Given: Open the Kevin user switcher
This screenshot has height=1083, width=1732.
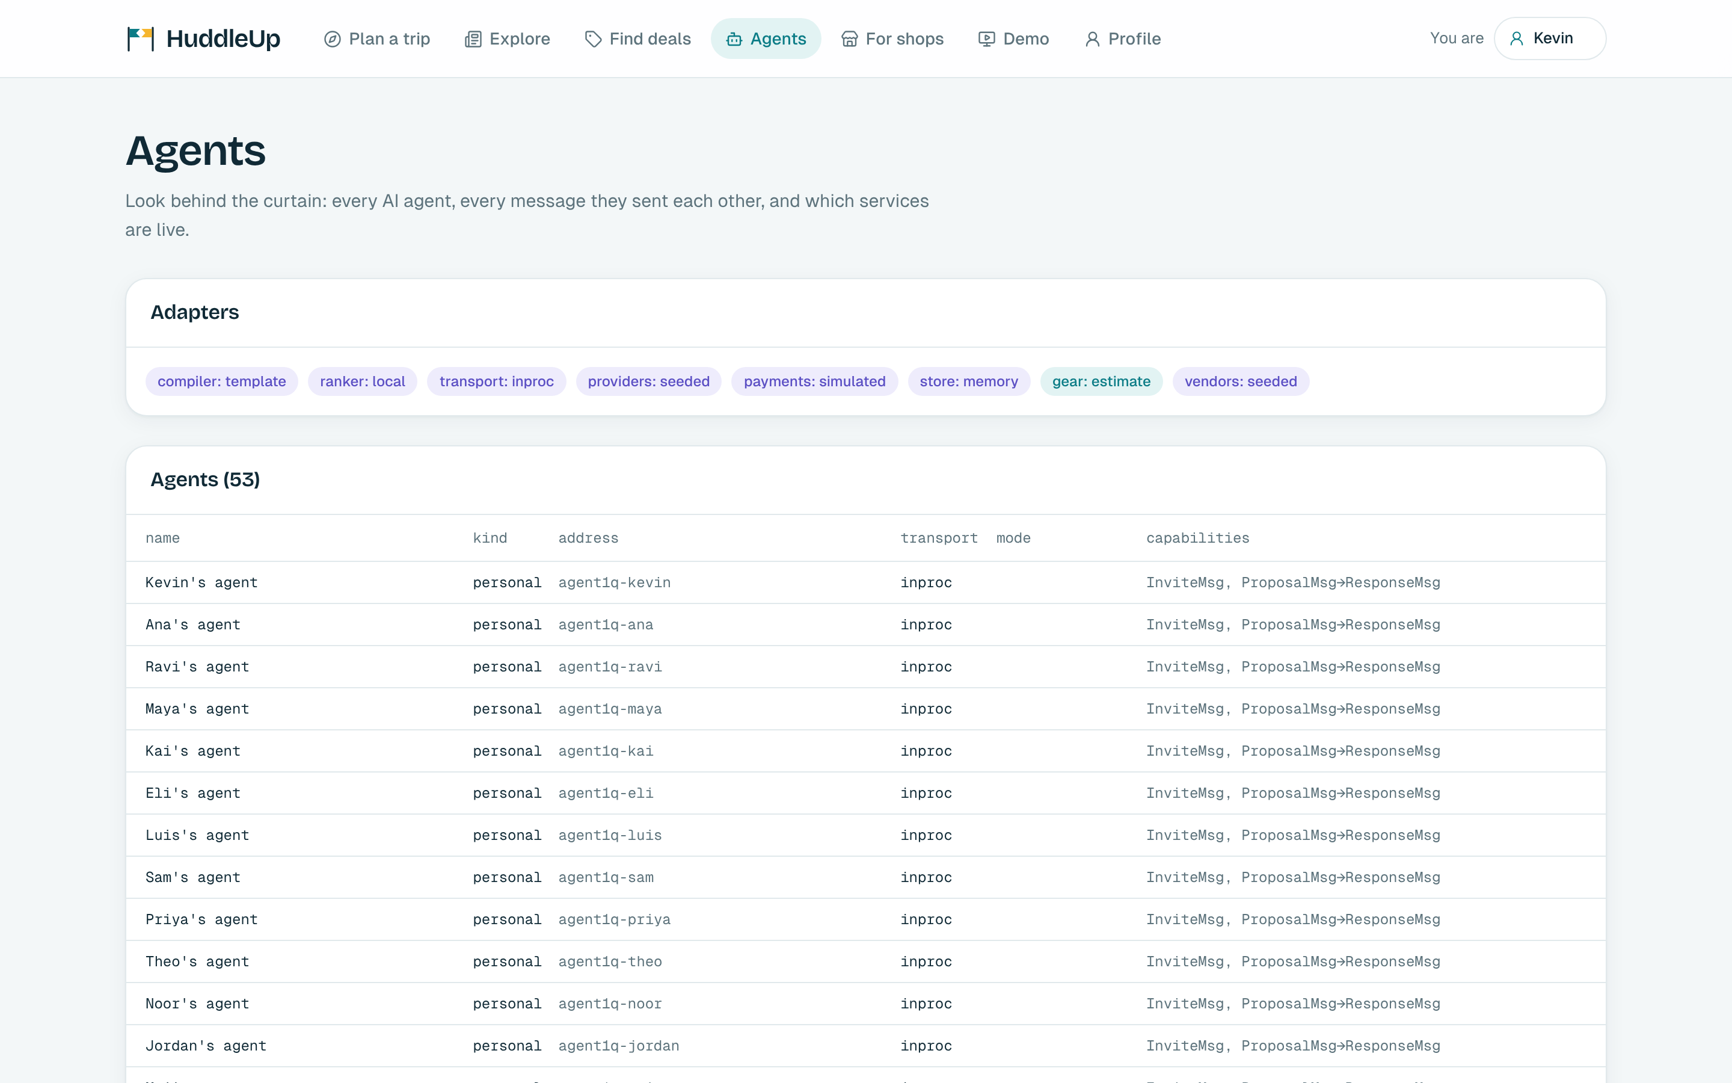Looking at the screenshot, I should click(1550, 39).
